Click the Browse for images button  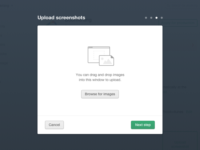pos(100,94)
